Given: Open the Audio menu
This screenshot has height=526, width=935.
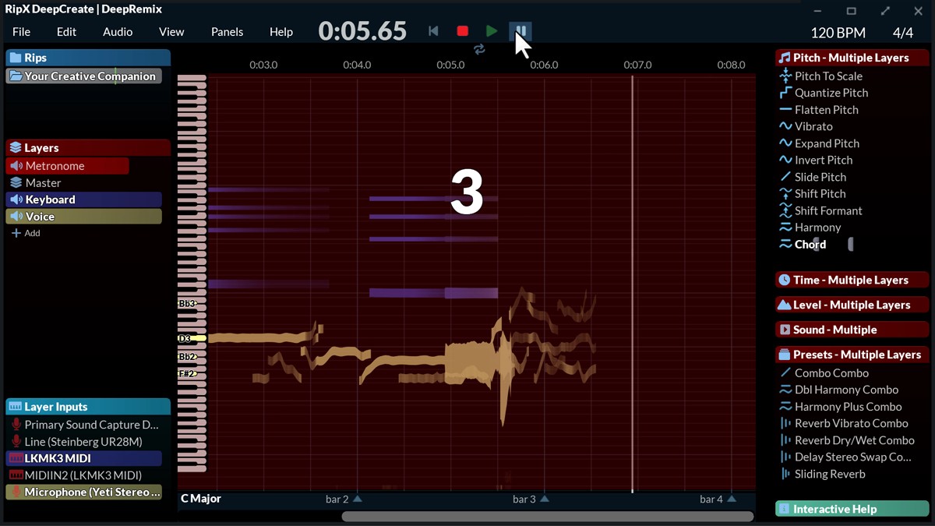Looking at the screenshot, I should pos(117,32).
